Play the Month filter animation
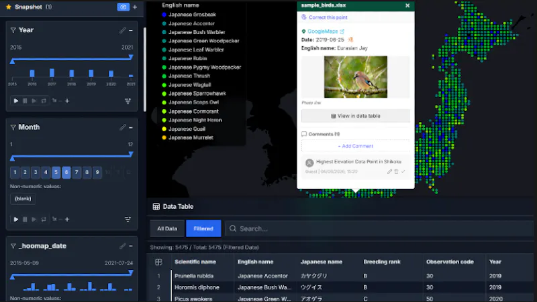Image resolution: width=537 pixels, height=302 pixels. 15,220
